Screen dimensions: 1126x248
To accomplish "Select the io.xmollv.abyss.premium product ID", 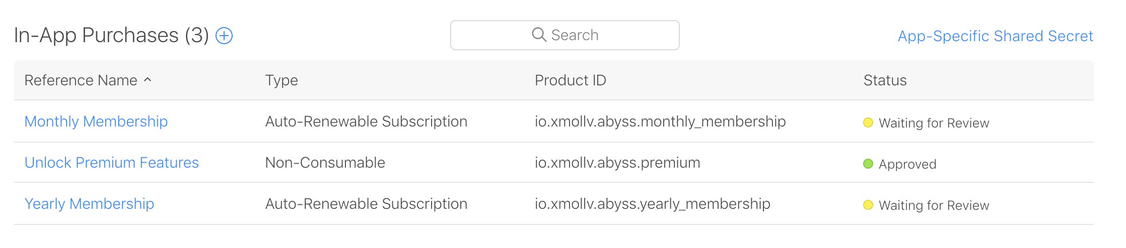I will tap(617, 163).
